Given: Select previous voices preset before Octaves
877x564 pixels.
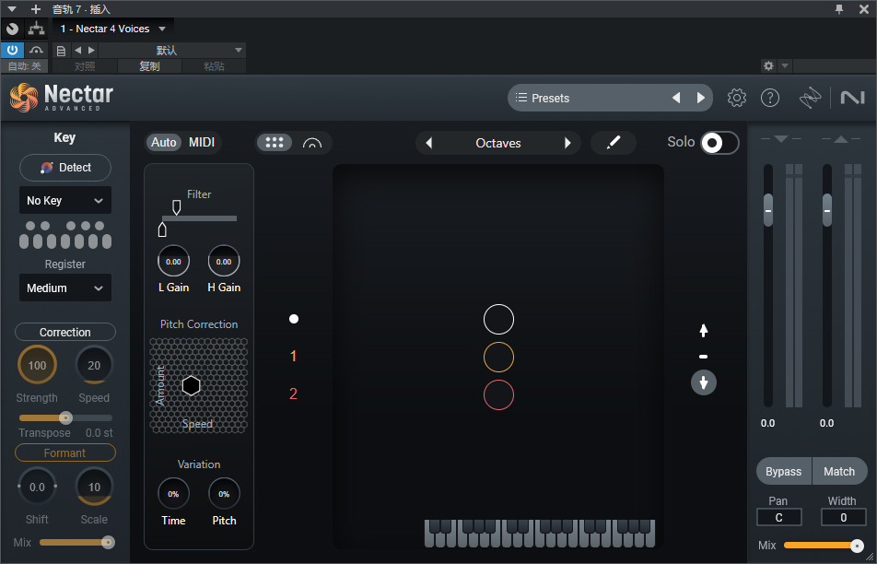Looking at the screenshot, I should [429, 143].
